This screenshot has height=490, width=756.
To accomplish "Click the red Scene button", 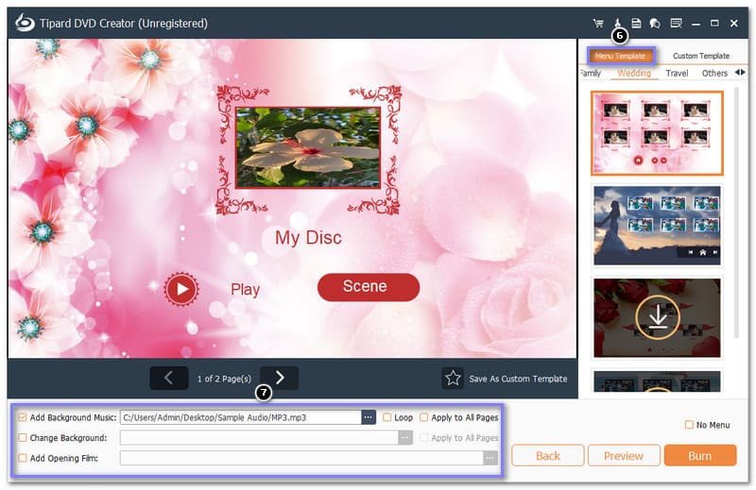I will point(369,287).
